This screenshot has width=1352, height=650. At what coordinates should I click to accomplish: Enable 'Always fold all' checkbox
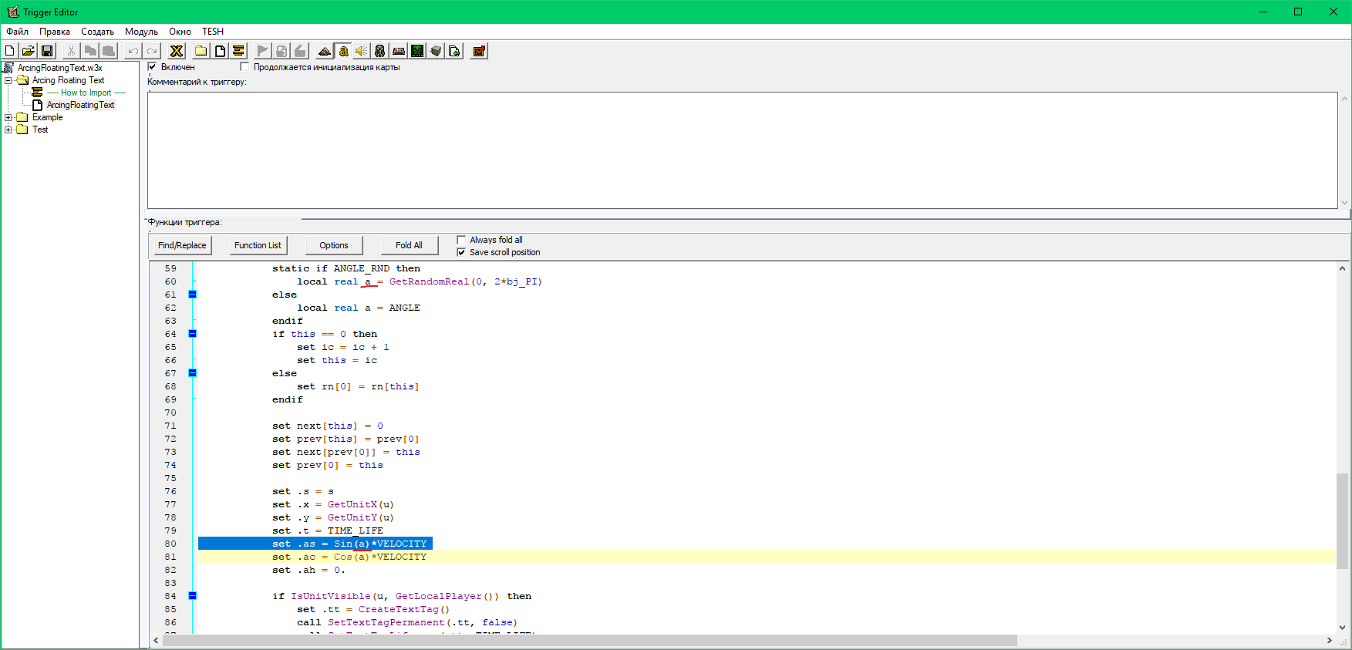[x=461, y=240]
